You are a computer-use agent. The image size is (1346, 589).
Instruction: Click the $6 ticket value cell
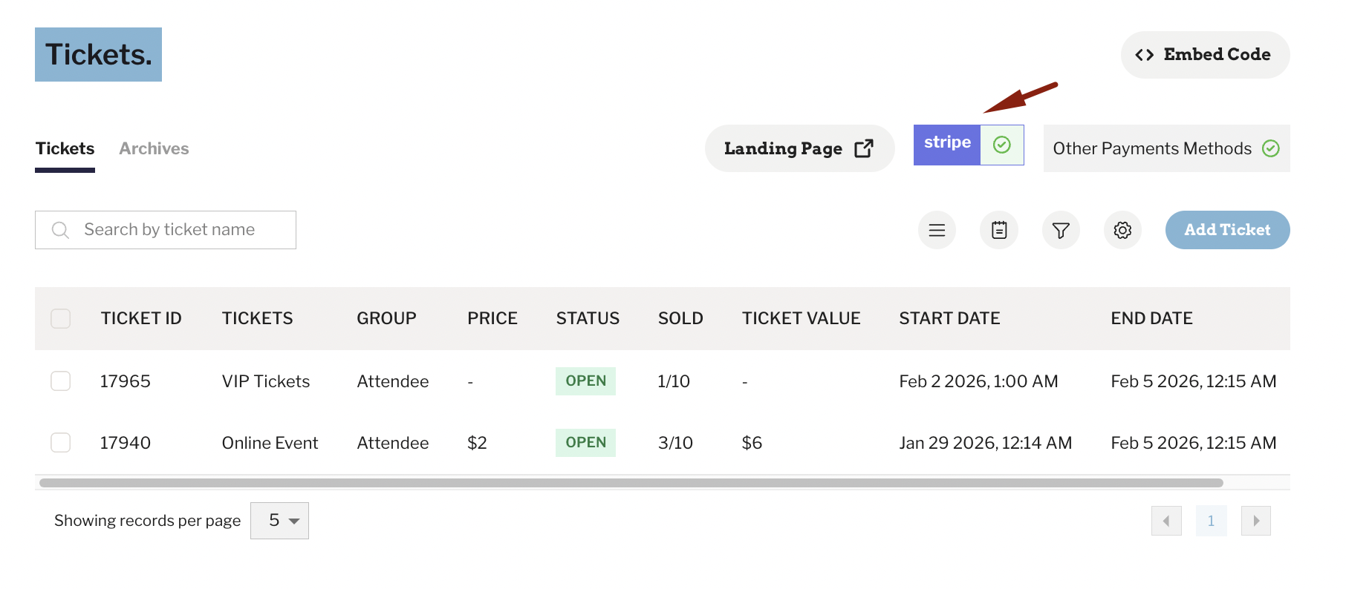tap(752, 443)
